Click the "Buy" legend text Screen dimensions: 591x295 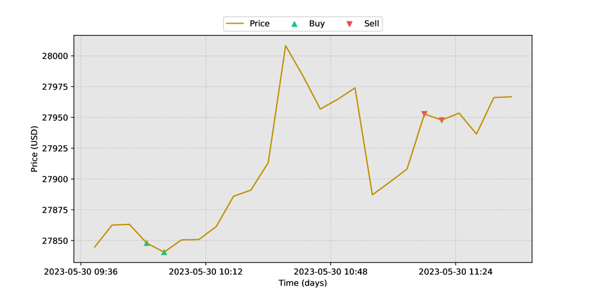(317, 24)
